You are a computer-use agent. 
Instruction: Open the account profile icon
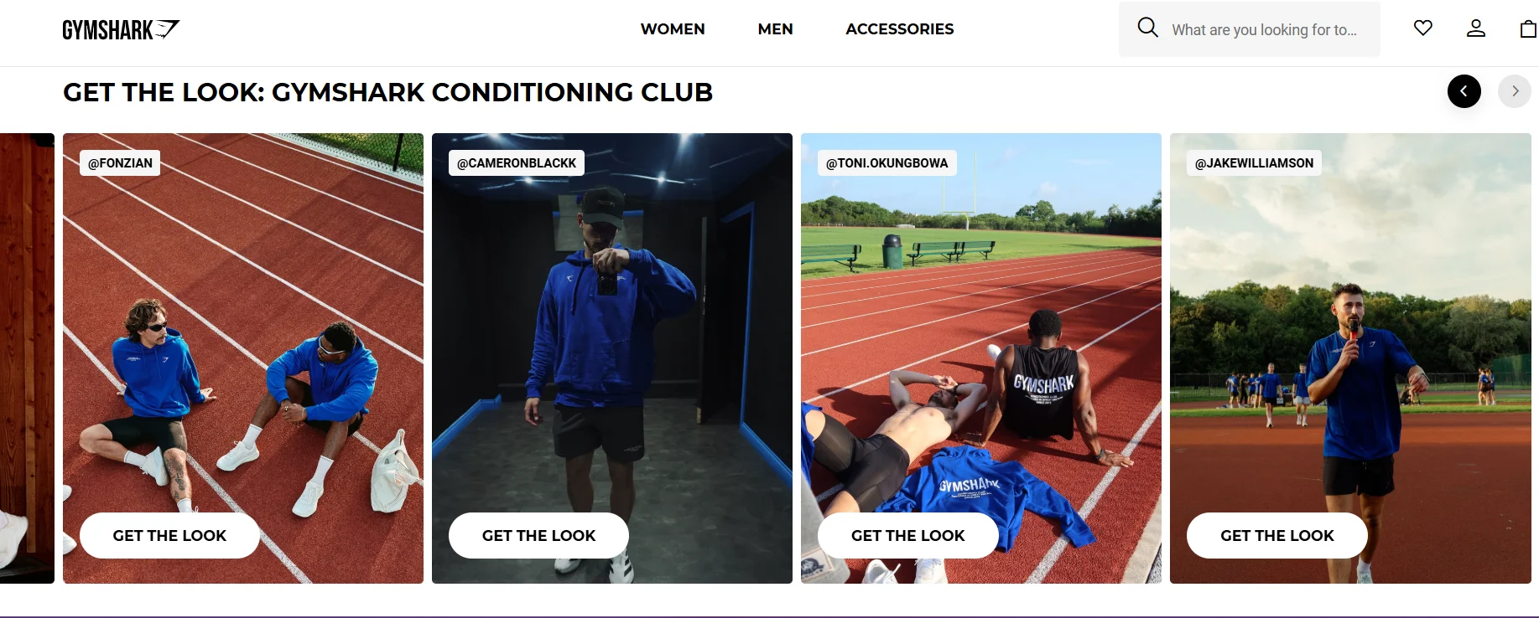click(1476, 28)
